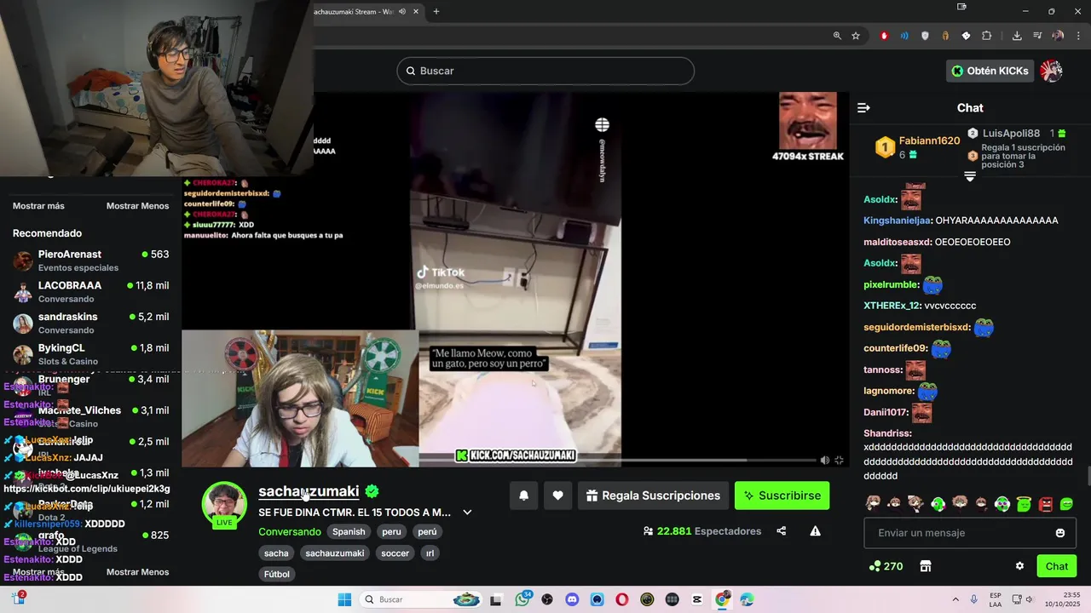Image resolution: width=1091 pixels, height=613 pixels.
Task: Share the stream icon
Action: 782,531
